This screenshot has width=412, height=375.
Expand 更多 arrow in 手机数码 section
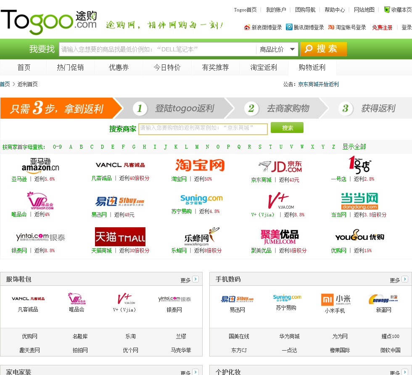pyautogui.click(x=405, y=279)
